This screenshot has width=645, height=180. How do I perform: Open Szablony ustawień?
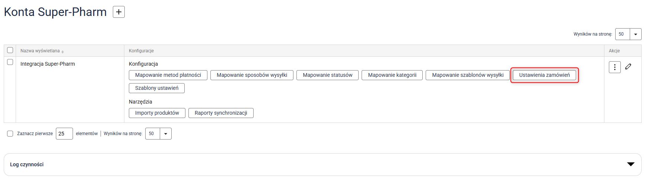157,88
